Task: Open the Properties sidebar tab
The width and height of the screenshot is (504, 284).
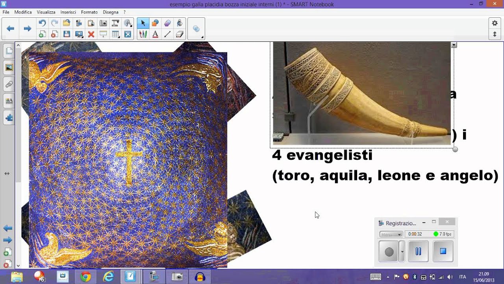Action: [x=9, y=101]
